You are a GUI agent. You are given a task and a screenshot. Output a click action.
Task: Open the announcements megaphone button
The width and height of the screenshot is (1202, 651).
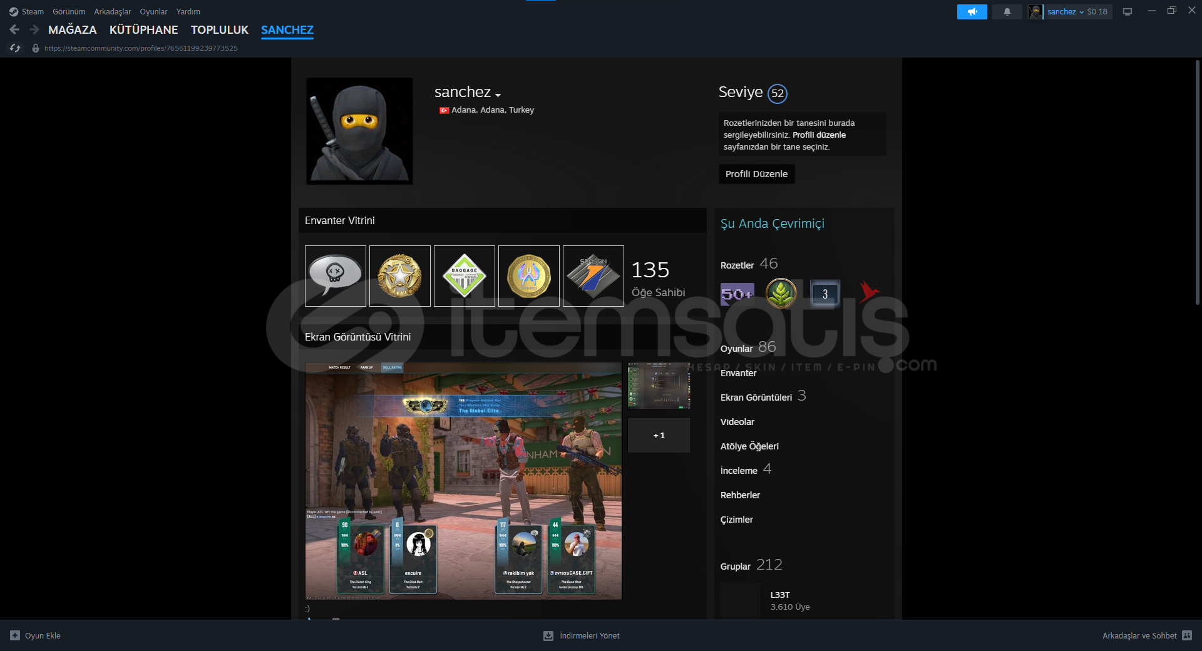(x=972, y=11)
